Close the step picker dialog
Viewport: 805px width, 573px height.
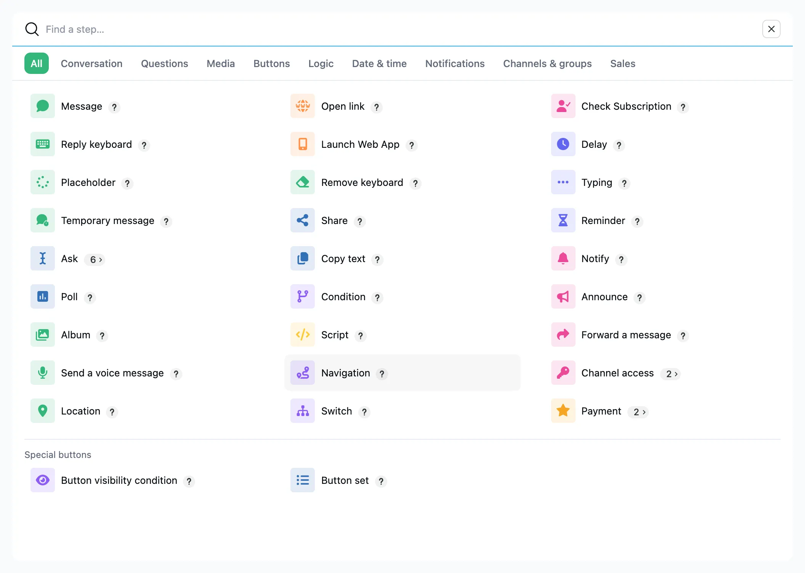(x=771, y=29)
